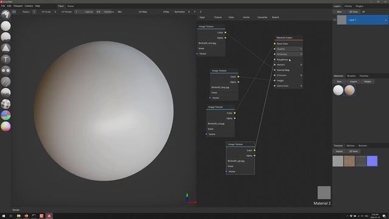Select the triangle Decal tool

coord(5,48)
